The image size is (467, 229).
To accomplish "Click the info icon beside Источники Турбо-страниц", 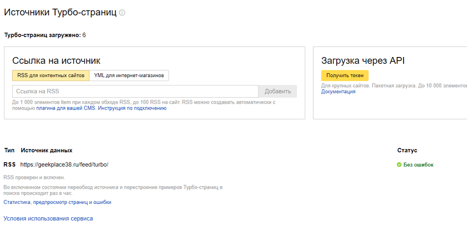I will 122,13.
